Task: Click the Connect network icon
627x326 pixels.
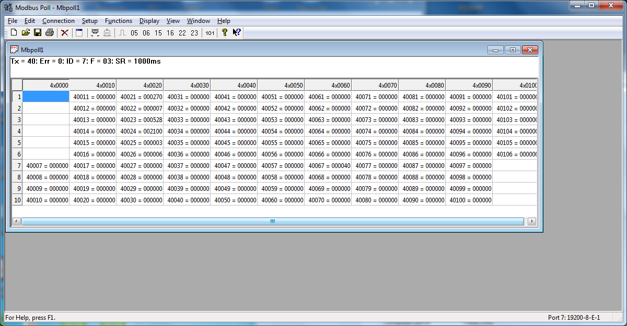Action: [95, 33]
